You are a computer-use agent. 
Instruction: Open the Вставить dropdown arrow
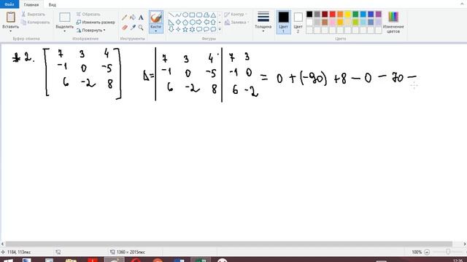[x=11, y=31]
